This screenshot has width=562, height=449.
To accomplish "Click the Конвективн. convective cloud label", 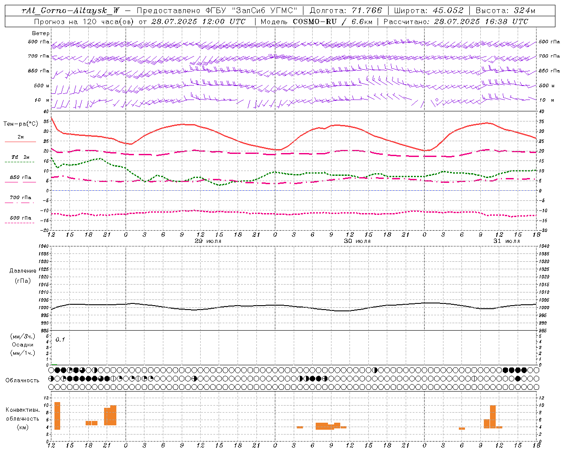I will [x=22, y=410].
